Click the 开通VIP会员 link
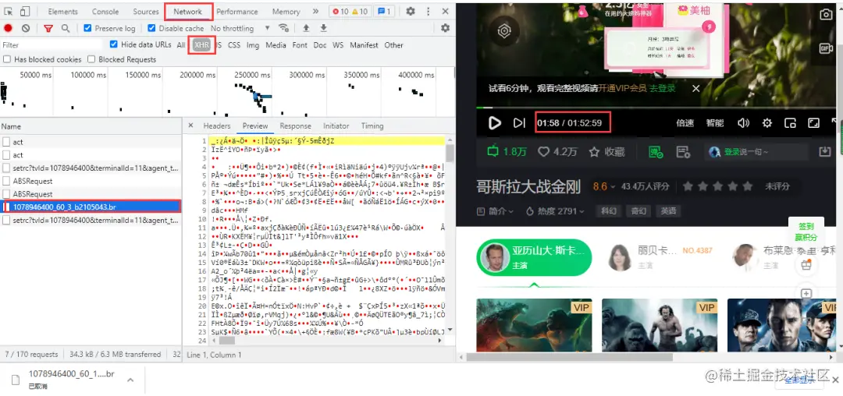Image resolution: width=843 pixels, height=396 pixels. pos(622,88)
